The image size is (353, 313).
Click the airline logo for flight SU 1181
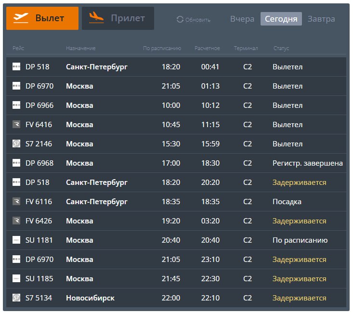click(x=16, y=240)
